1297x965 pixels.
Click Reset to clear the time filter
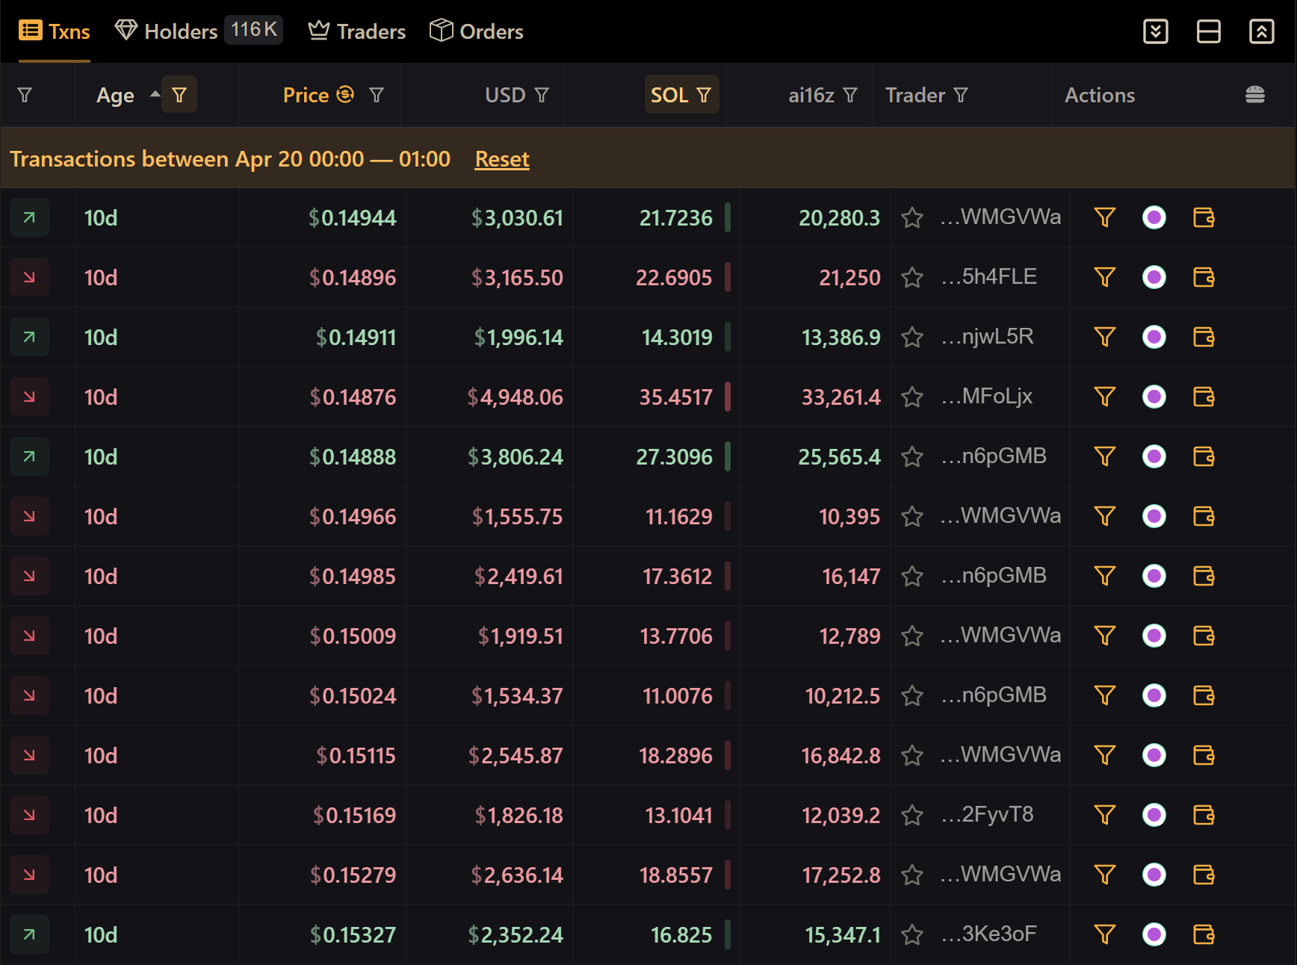[x=502, y=159]
